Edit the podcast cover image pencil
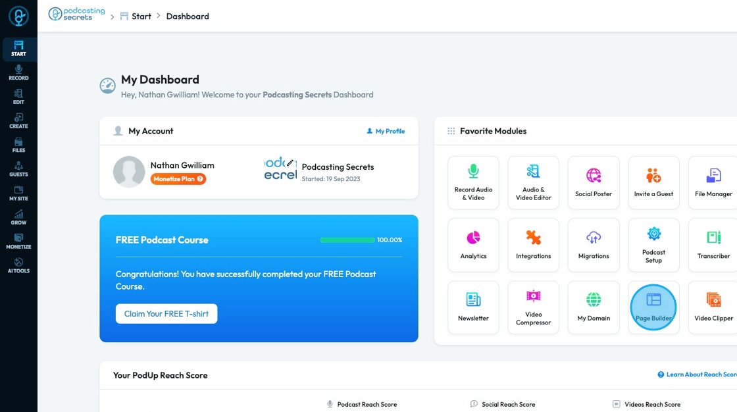 pyautogui.click(x=290, y=163)
